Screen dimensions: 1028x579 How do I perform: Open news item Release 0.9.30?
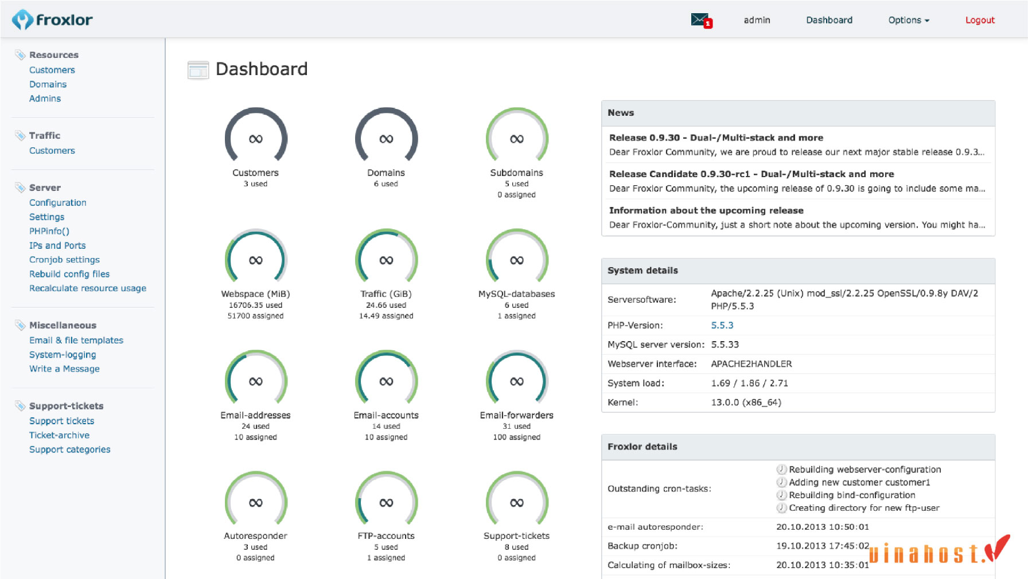[x=716, y=138]
